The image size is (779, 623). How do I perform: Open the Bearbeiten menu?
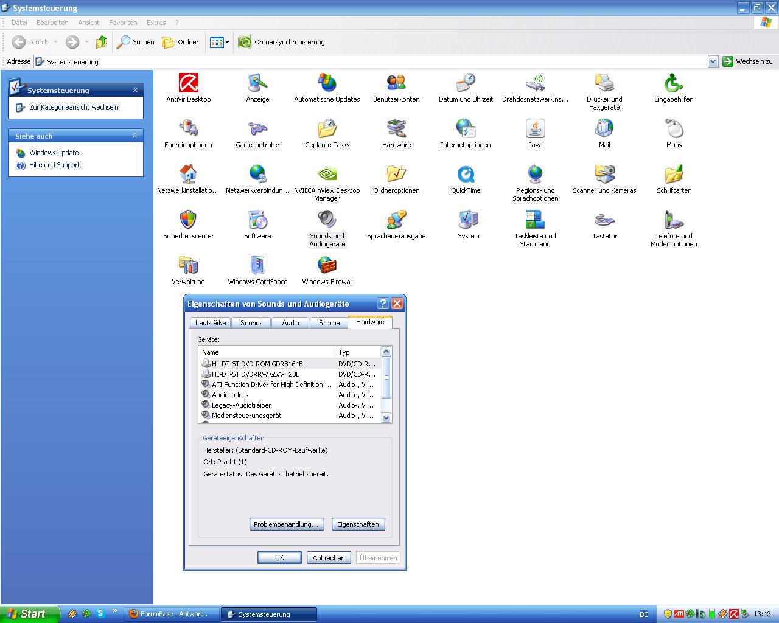52,23
